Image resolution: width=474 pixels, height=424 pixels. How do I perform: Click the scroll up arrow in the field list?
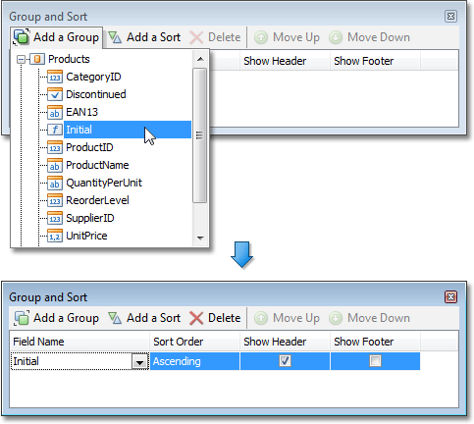point(200,59)
